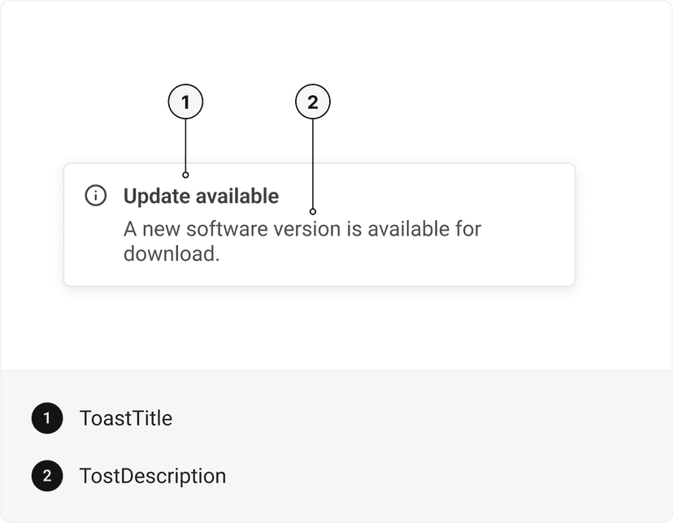The height and width of the screenshot is (523, 673).
Task: Select the TostDescription legend label
Action: [153, 476]
